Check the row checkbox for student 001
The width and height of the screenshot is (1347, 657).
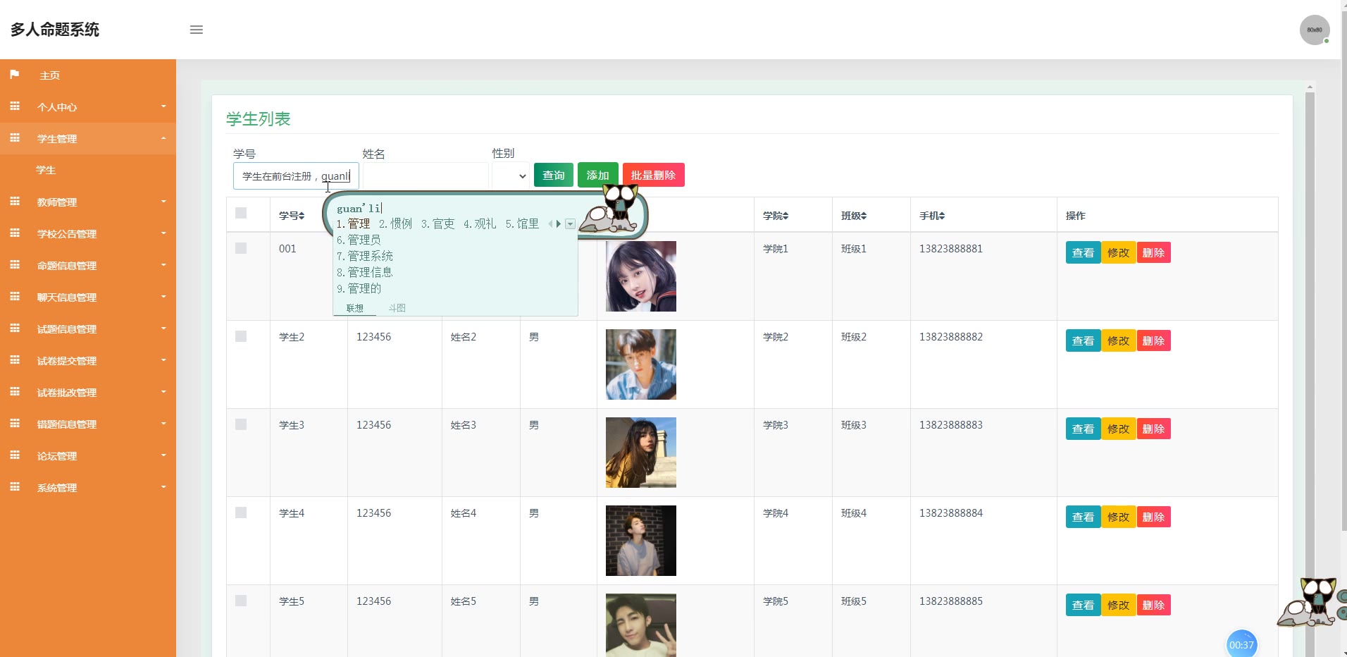coord(241,248)
